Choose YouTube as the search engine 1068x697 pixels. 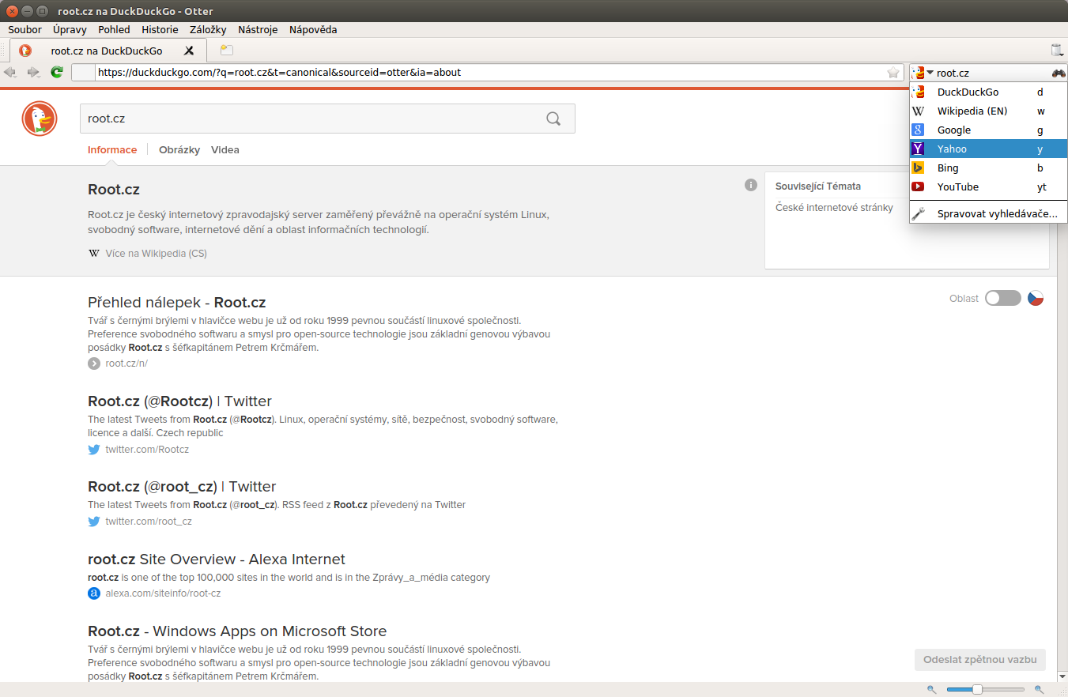click(988, 186)
